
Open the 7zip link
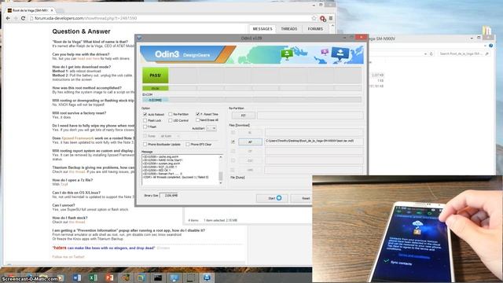coord(64,185)
